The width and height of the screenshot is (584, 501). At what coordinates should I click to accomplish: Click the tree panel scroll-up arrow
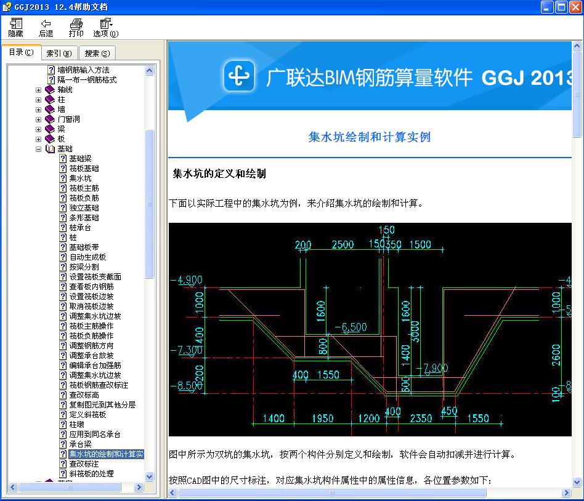(x=149, y=70)
